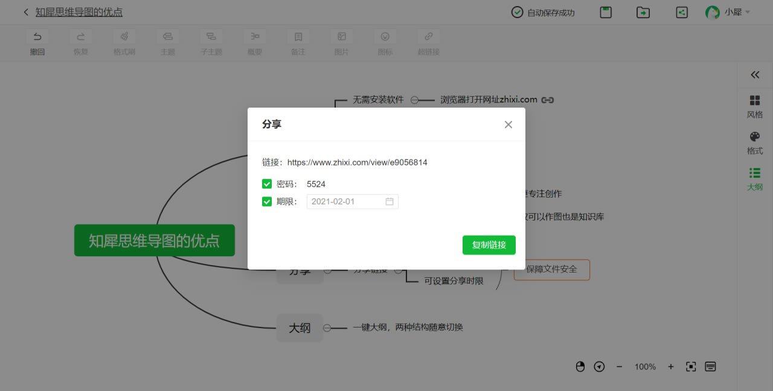This screenshot has width=773, height=391.
Task: Click the 备注 note tool
Action: 298,42
